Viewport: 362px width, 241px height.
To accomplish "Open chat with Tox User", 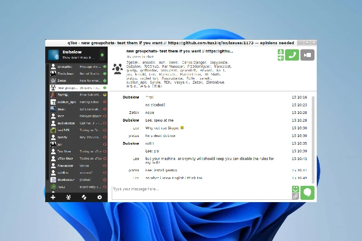I will coord(78,151).
